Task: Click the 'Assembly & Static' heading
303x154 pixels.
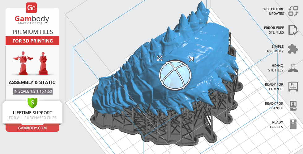Action: point(32,83)
